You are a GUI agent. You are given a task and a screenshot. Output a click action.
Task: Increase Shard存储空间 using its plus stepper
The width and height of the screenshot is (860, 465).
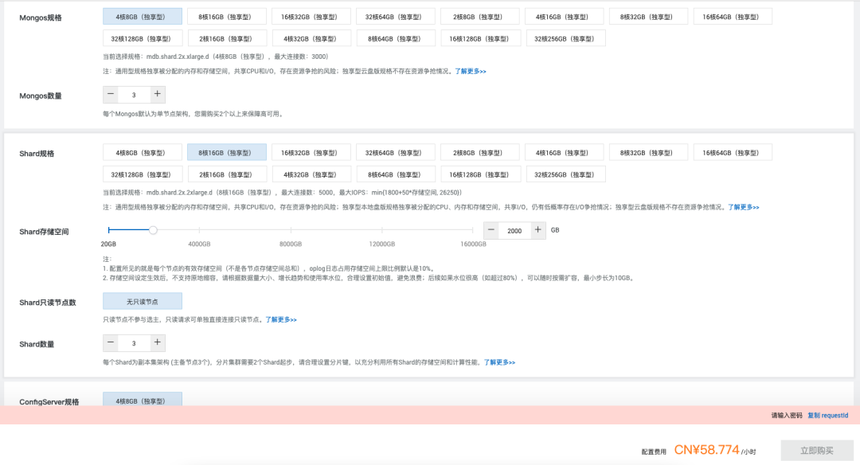pos(537,230)
